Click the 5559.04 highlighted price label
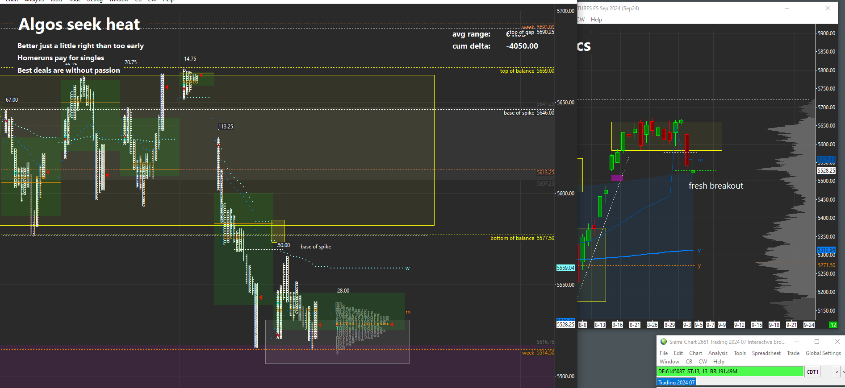This screenshot has width=845, height=388. click(565, 268)
